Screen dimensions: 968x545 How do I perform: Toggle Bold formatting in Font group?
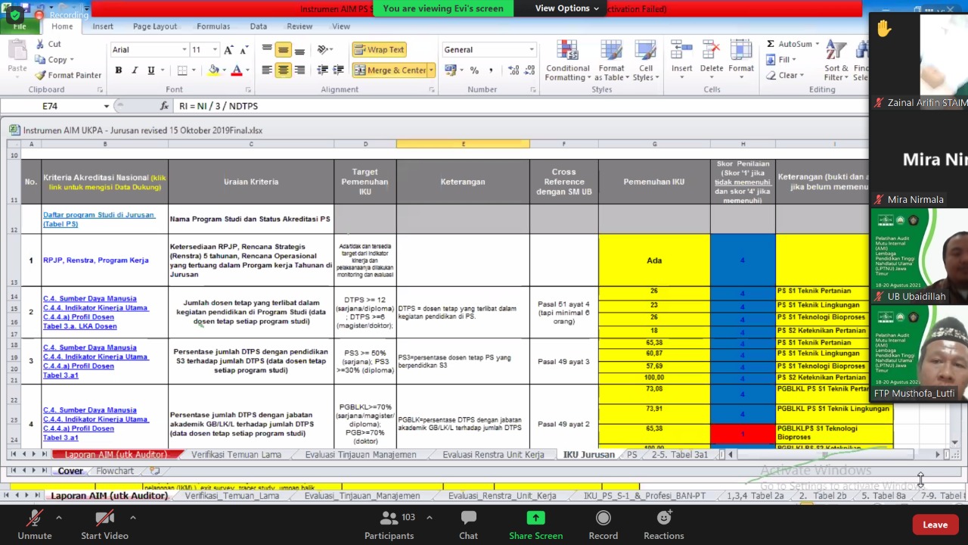click(x=118, y=70)
